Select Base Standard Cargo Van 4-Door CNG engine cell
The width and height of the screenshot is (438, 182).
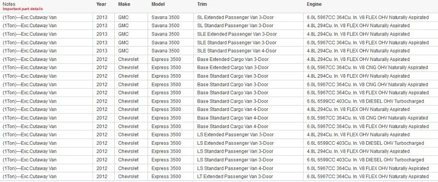371,118
